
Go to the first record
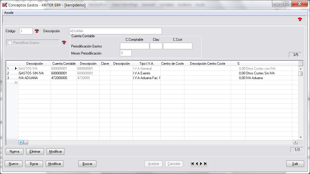pos(192,164)
